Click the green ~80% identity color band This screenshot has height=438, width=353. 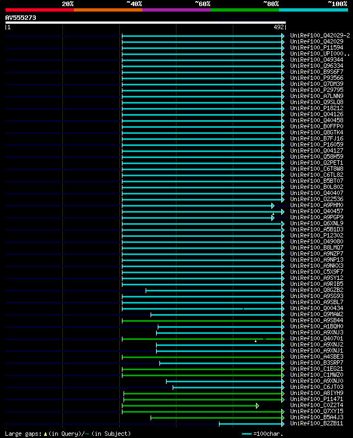coord(245,10)
